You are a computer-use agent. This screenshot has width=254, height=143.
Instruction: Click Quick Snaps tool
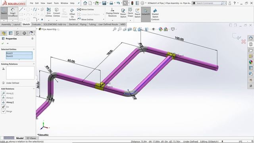(x=130, y=12)
